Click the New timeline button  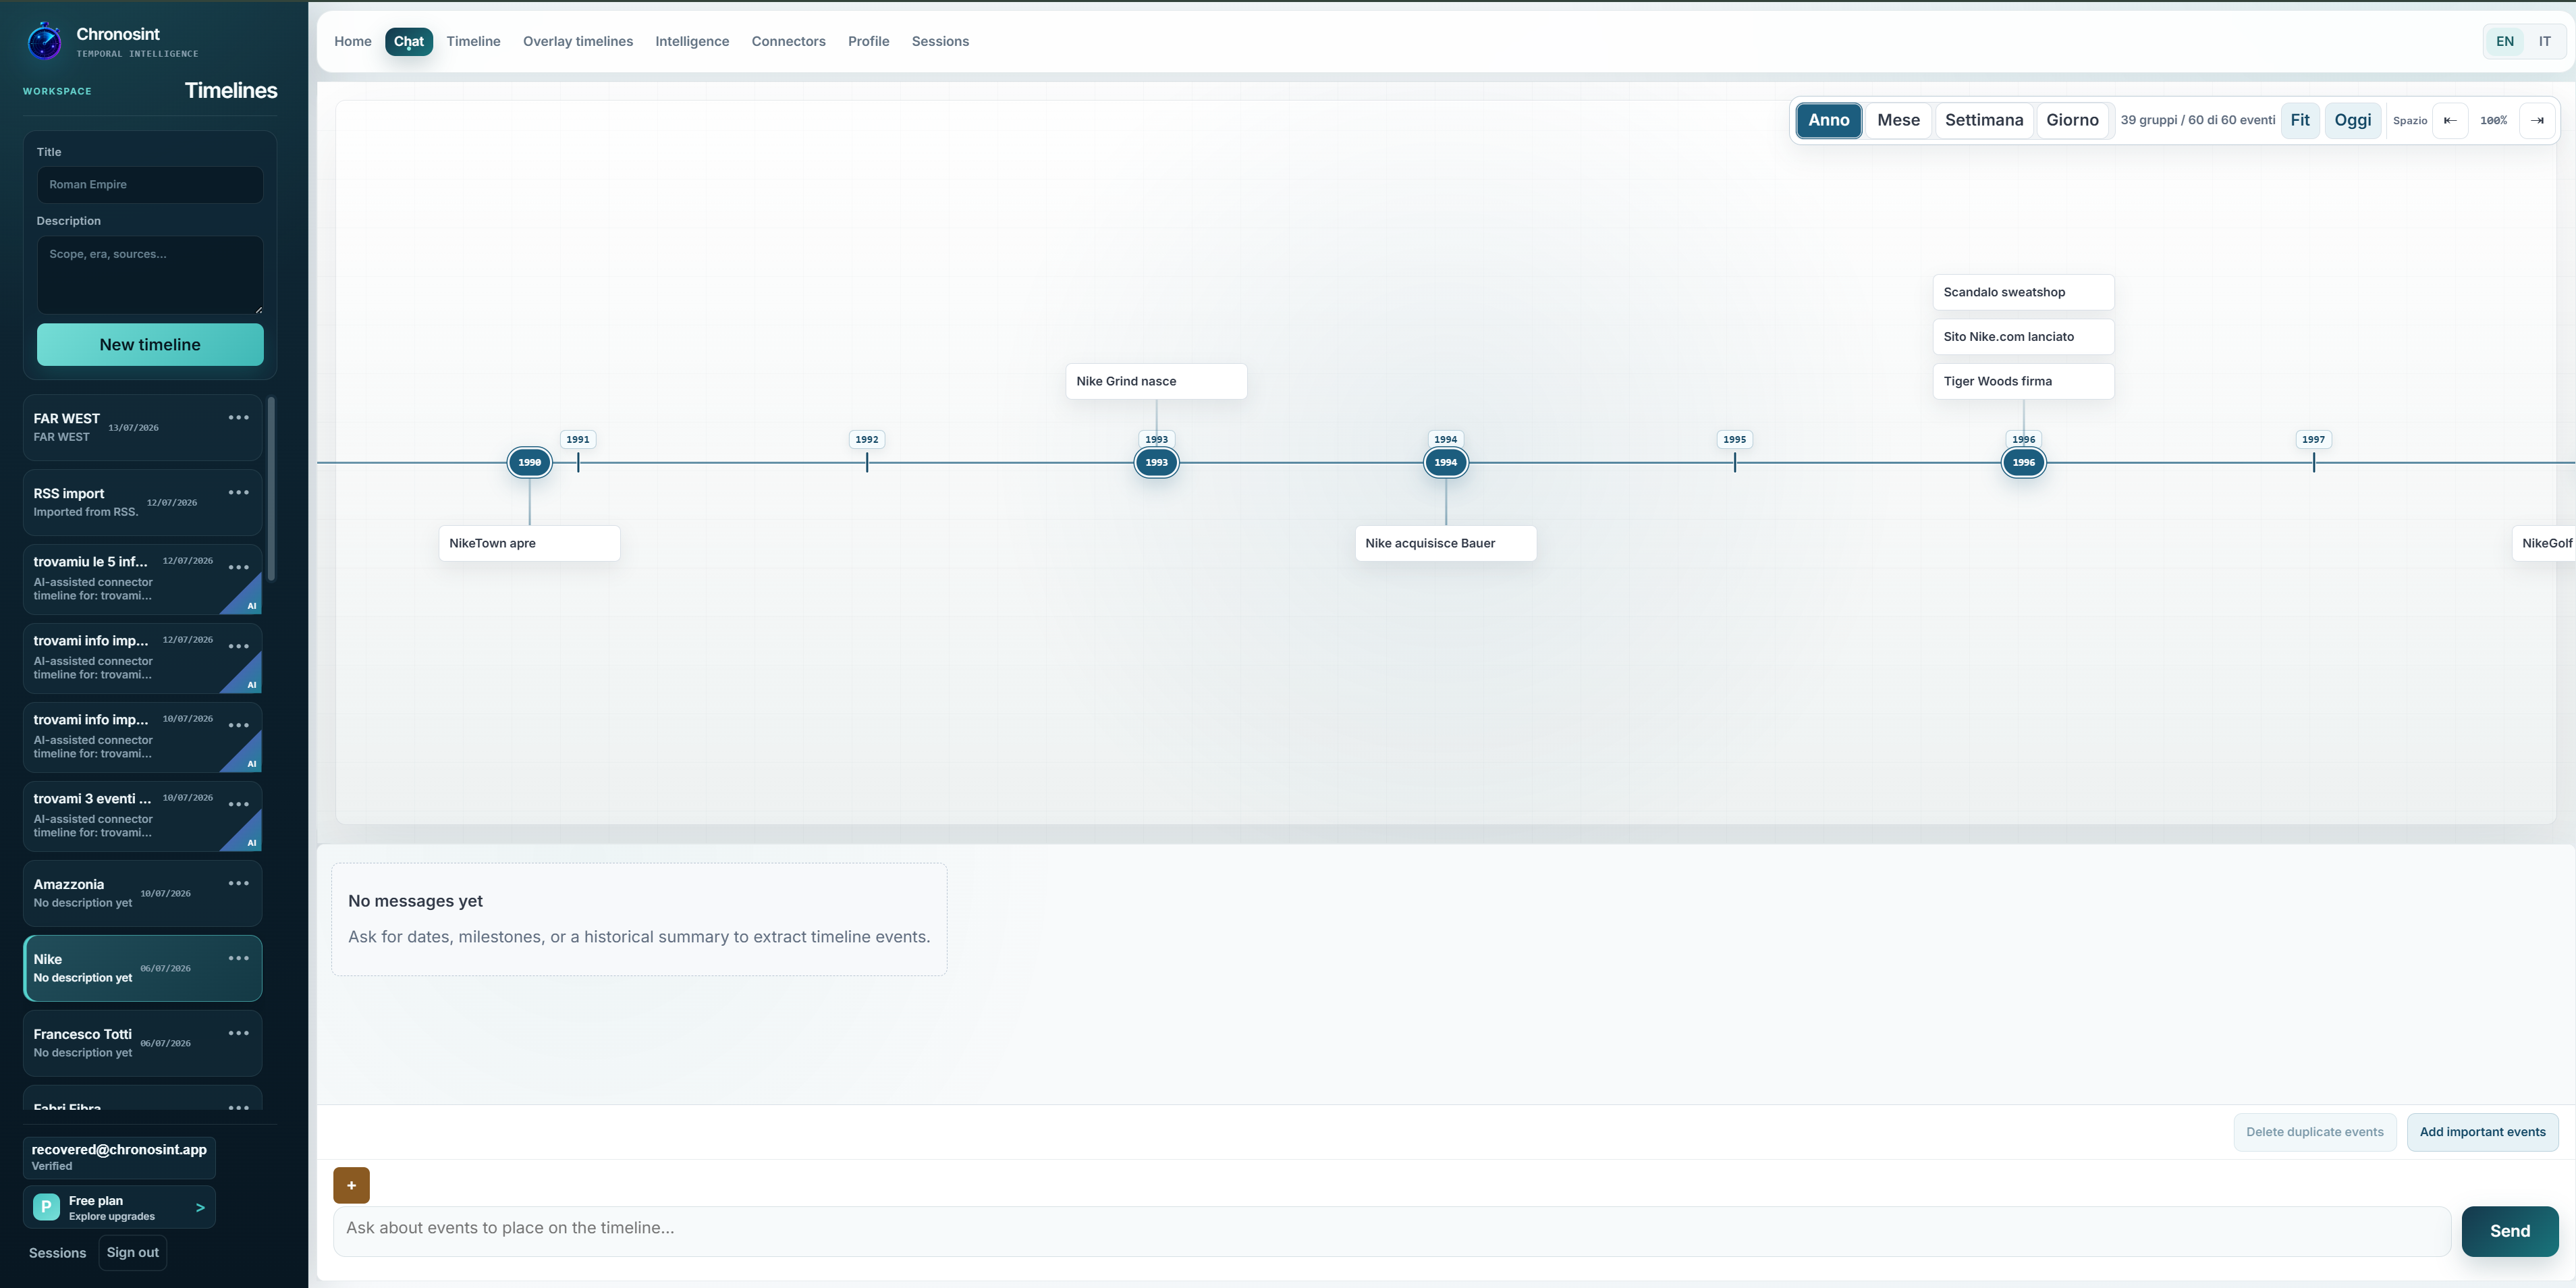coord(150,344)
